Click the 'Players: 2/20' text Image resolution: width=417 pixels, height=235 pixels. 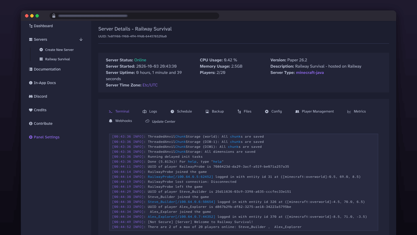pos(213,73)
